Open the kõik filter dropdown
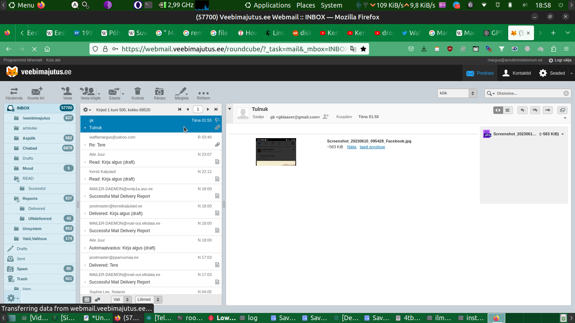The height and width of the screenshot is (323, 575). tap(457, 93)
